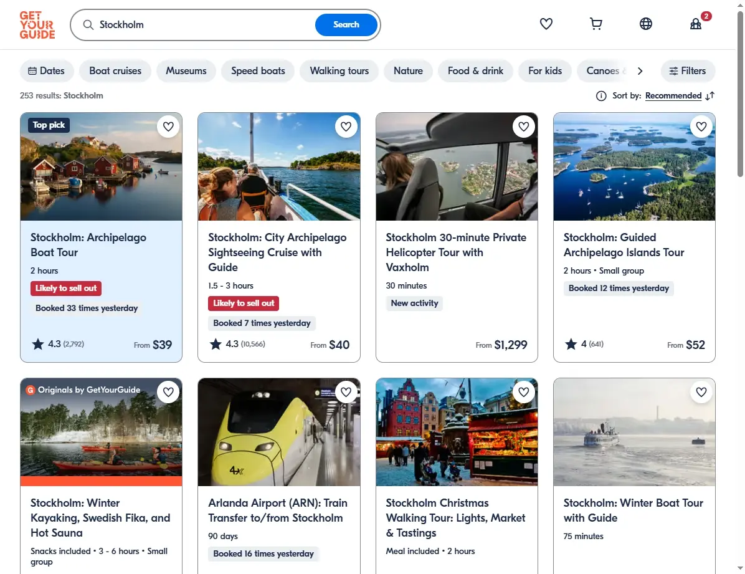
Task: Click the boat passengers sightseeing cruise photo
Action: [279, 166]
